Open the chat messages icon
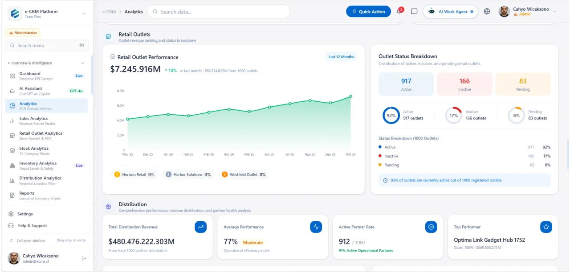Viewport: 570px width, 272px height. (x=414, y=12)
